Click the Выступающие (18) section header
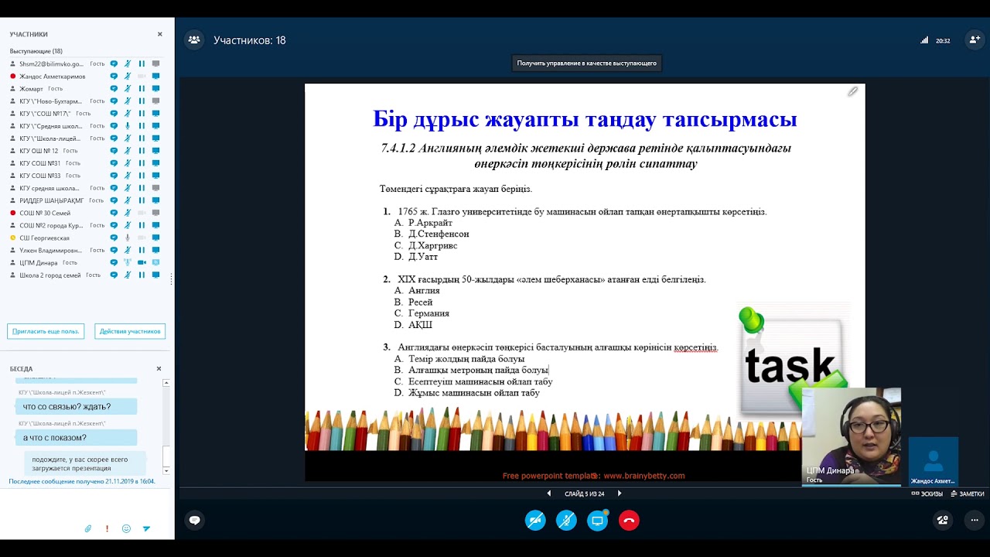This screenshot has height=557, width=990. [x=36, y=51]
